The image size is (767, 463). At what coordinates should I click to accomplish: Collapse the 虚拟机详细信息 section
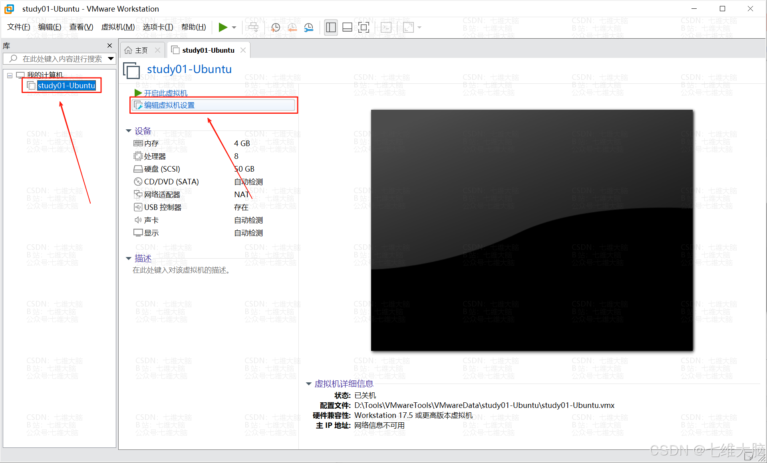click(x=308, y=384)
